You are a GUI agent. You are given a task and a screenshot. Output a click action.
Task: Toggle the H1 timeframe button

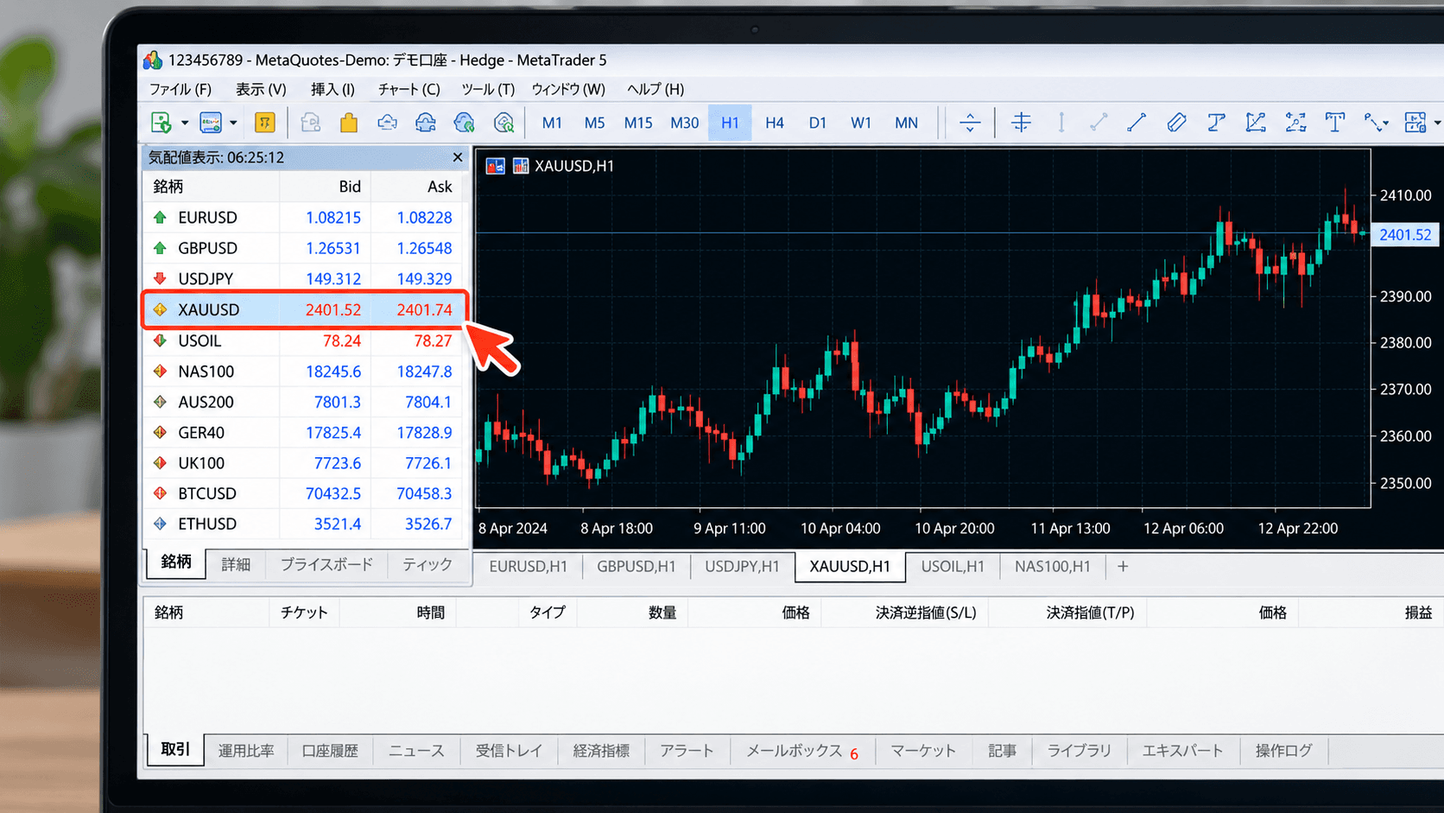pyautogui.click(x=730, y=123)
